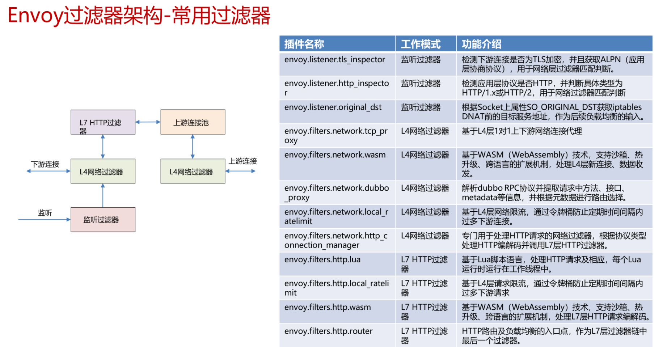Click 监听过滤器 cell in original_dst row
This screenshot has width=667, height=347.
pos(426,112)
